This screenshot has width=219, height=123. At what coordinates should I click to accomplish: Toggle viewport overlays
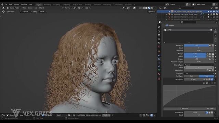click(x=134, y=8)
